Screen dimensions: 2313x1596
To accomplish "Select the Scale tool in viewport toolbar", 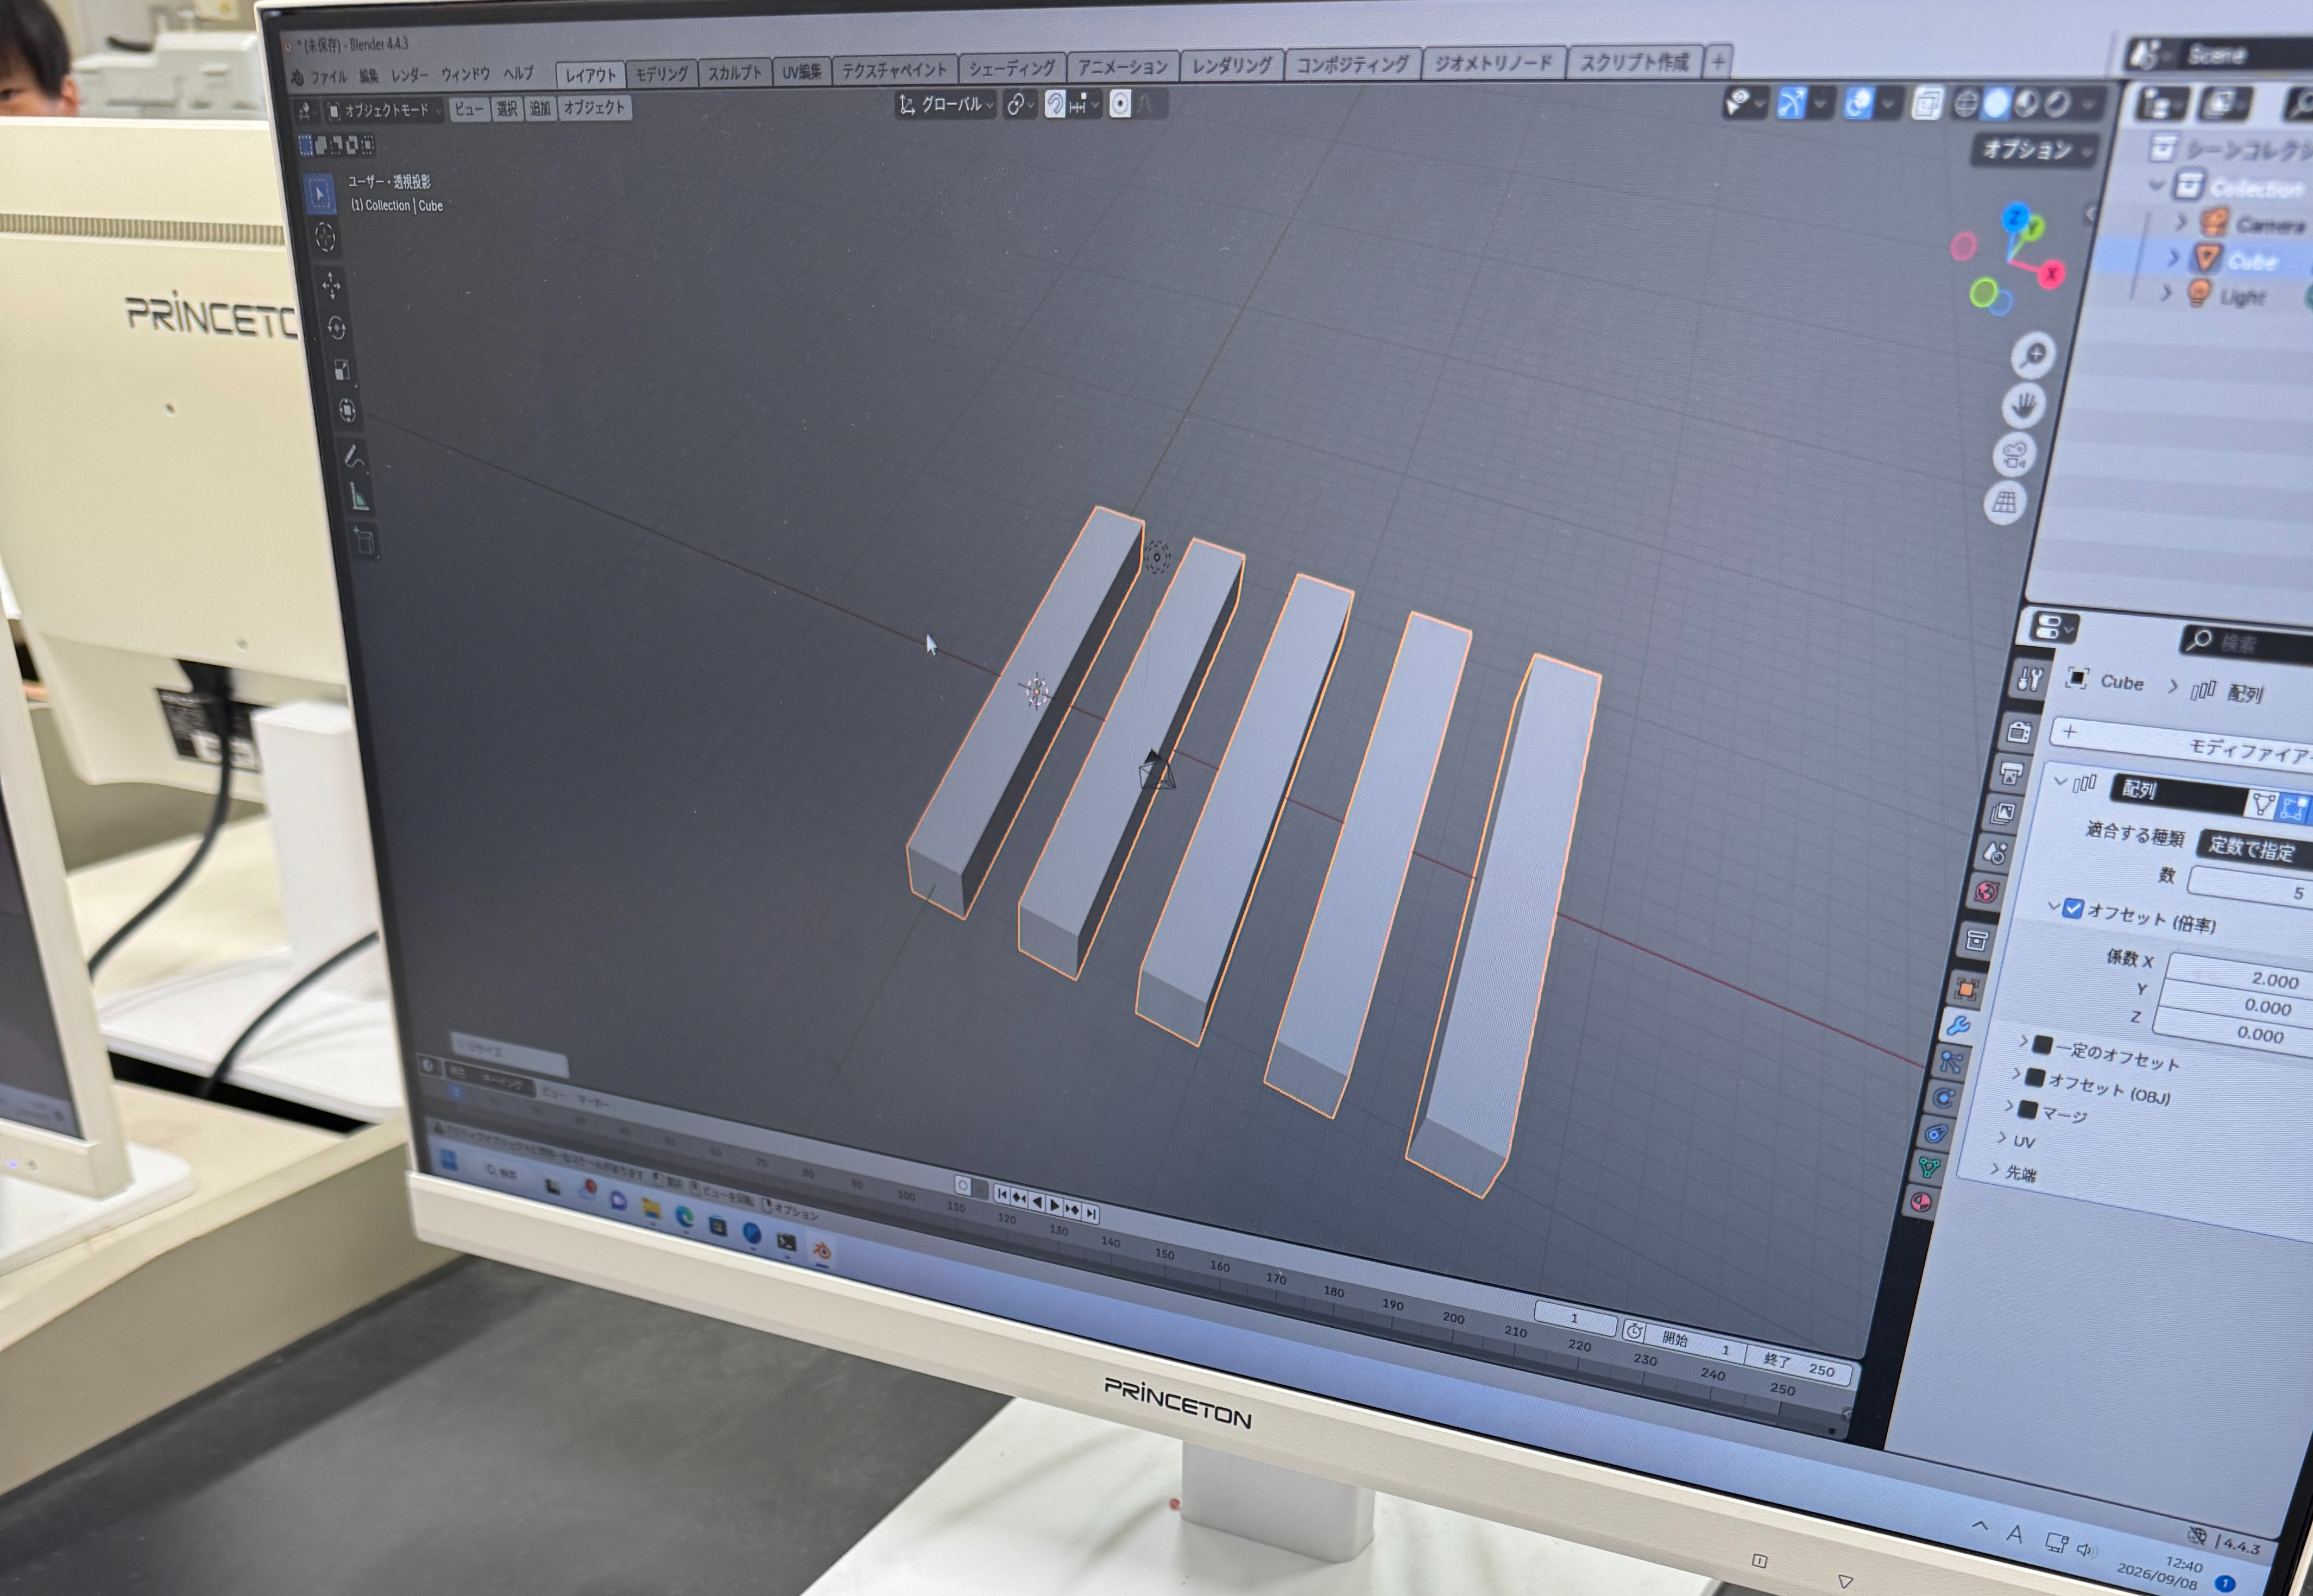I will (x=342, y=370).
